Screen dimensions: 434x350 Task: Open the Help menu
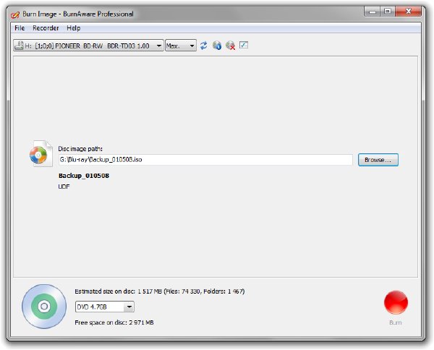point(73,28)
